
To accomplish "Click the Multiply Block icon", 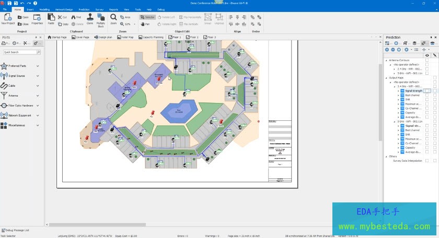I will [101, 19].
